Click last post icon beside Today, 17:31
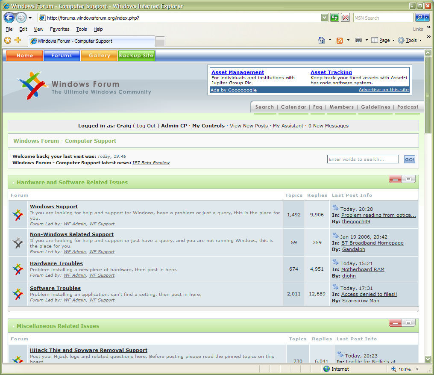This screenshot has height=375, width=434. point(335,287)
